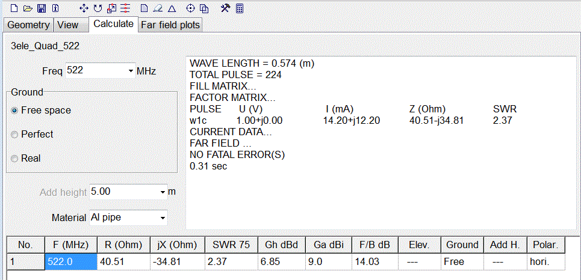Select the Free space ground option
Screen dimensions: 581x280
(15, 111)
